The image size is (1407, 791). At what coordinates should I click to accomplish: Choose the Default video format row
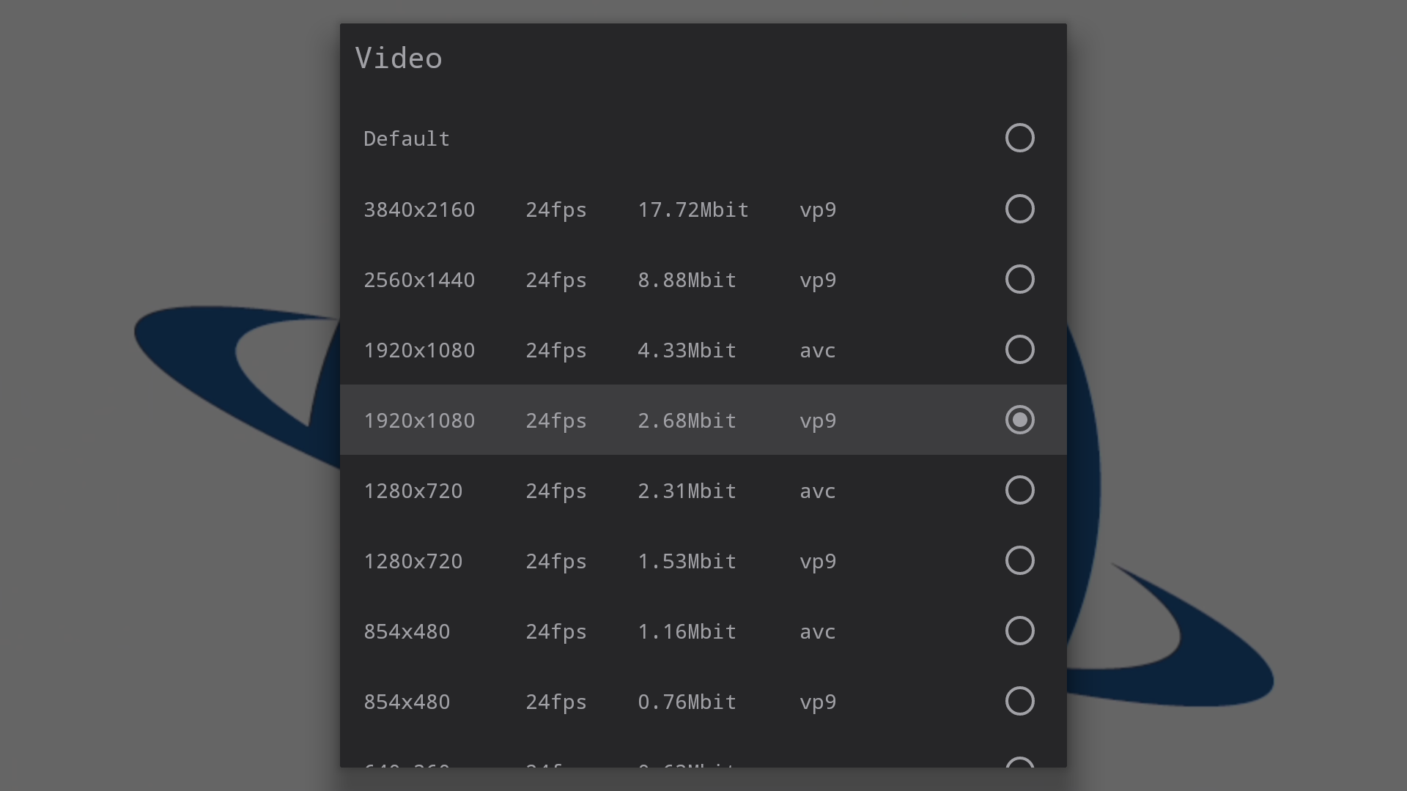[703, 138]
